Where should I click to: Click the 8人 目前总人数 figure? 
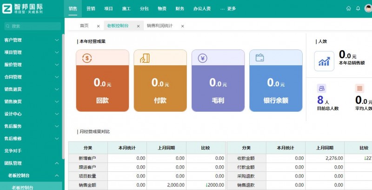tap(323, 100)
